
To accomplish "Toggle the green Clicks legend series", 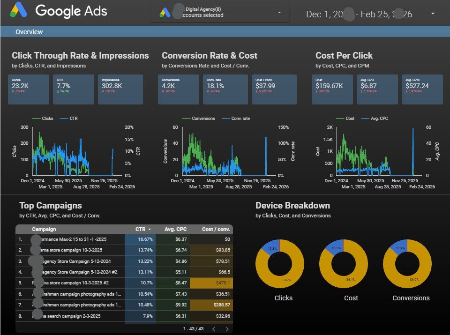I will coord(44,119).
